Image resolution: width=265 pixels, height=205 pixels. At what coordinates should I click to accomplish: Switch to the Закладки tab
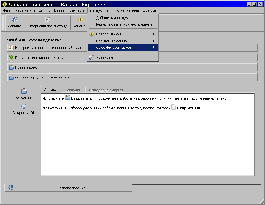point(73,90)
